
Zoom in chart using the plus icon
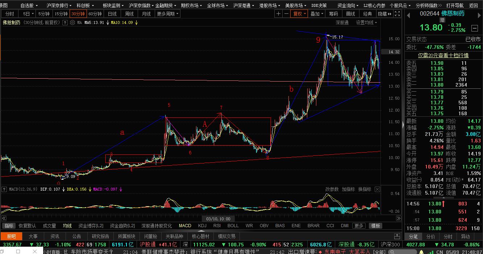pyautogui.click(x=278, y=13)
